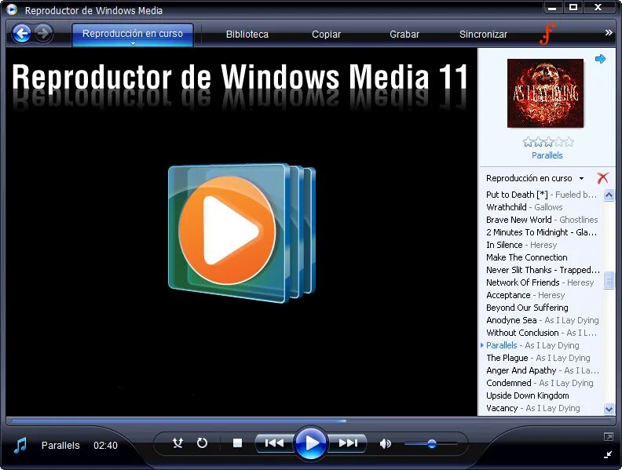The image size is (622, 470).
Task: Adjust the volume slider
Action: pos(431,444)
